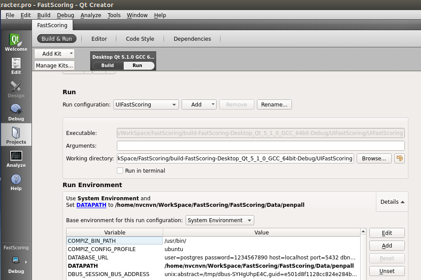The width and height of the screenshot is (421, 280).
Task: Click the Value column header
Action: coord(262,232)
